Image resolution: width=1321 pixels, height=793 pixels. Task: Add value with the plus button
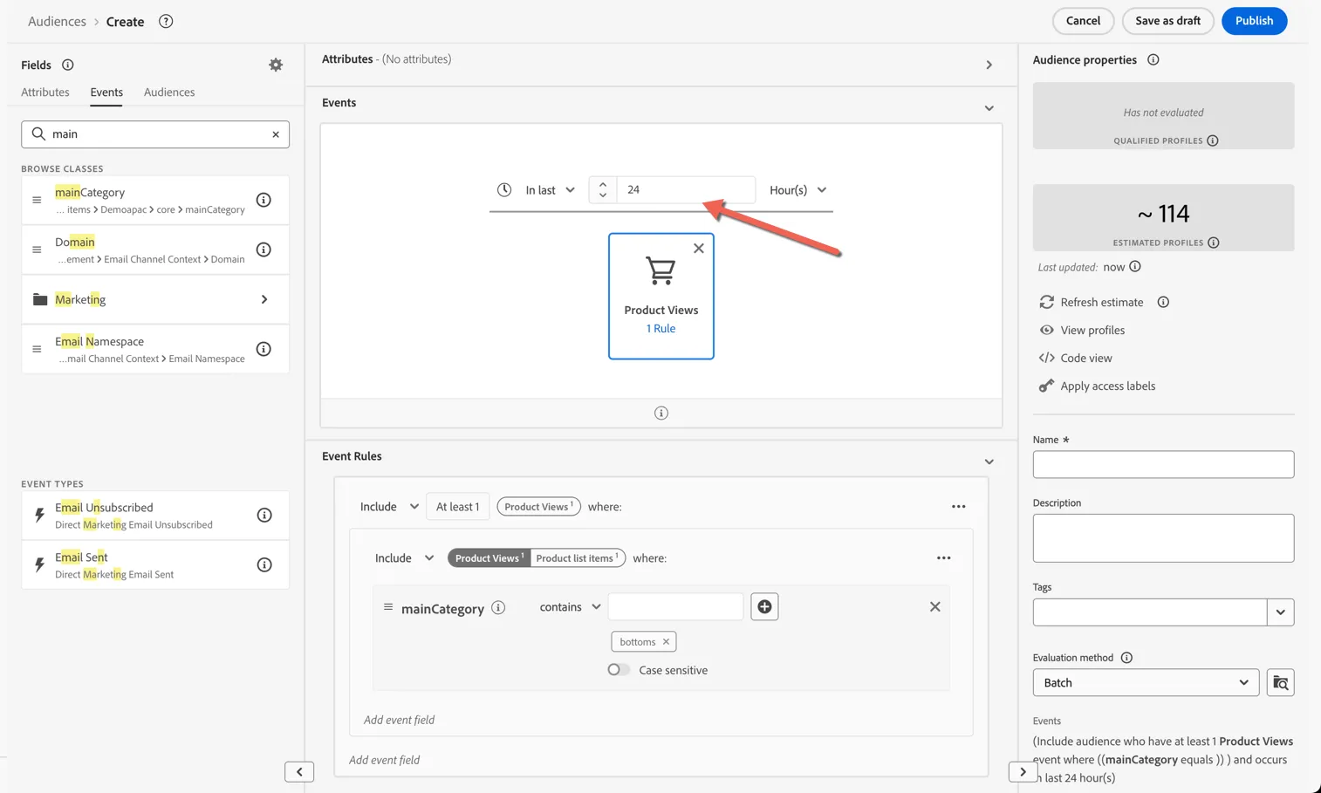(764, 606)
